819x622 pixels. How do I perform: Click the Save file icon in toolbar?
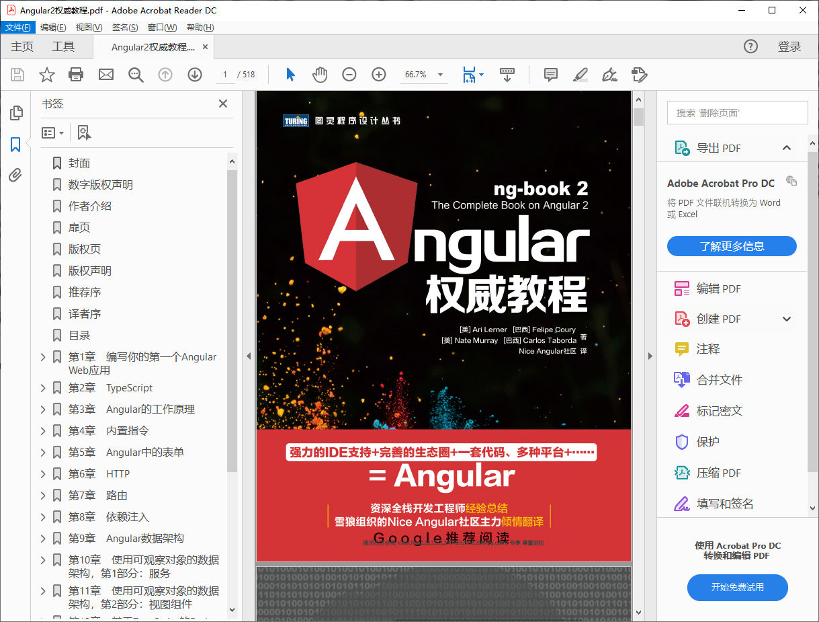pos(17,75)
